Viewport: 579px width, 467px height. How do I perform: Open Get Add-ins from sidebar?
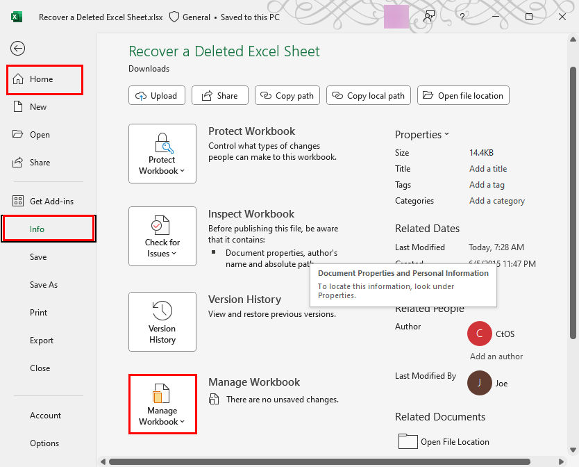44,201
